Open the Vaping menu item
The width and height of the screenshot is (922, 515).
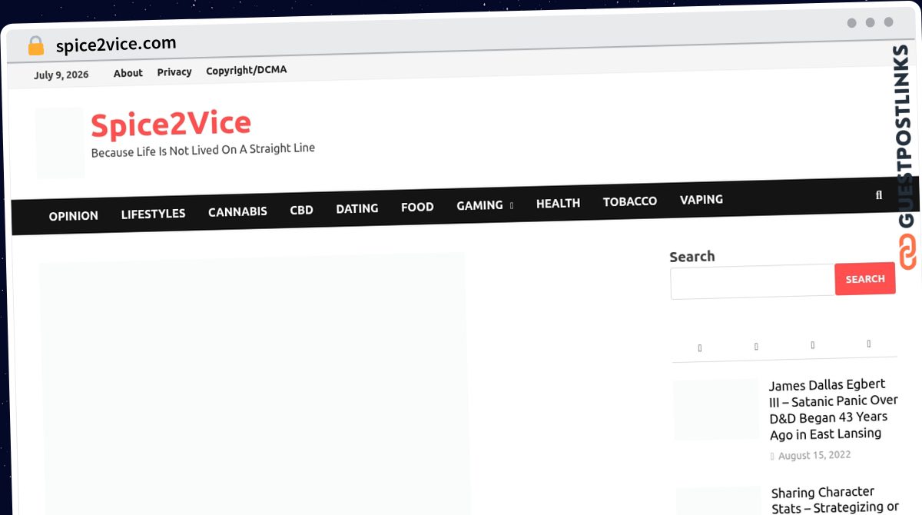coord(701,200)
